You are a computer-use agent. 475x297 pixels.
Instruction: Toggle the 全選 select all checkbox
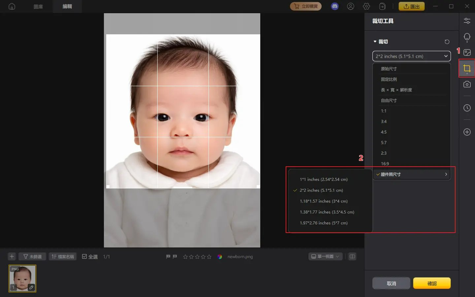84,256
